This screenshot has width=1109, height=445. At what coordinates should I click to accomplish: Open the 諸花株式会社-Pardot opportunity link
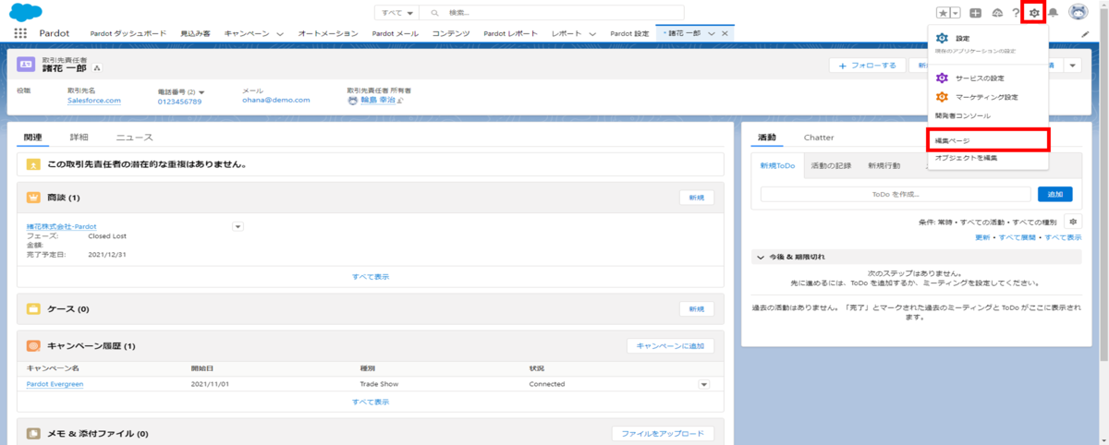pyautogui.click(x=61, y=226)
